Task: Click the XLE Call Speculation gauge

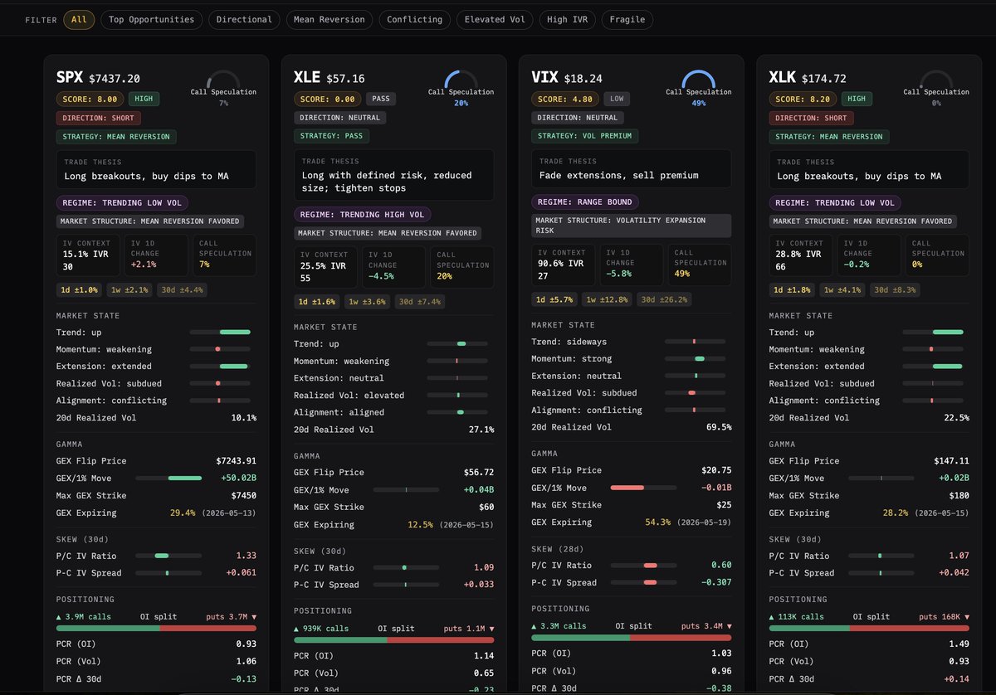Action: coord(461,87)
